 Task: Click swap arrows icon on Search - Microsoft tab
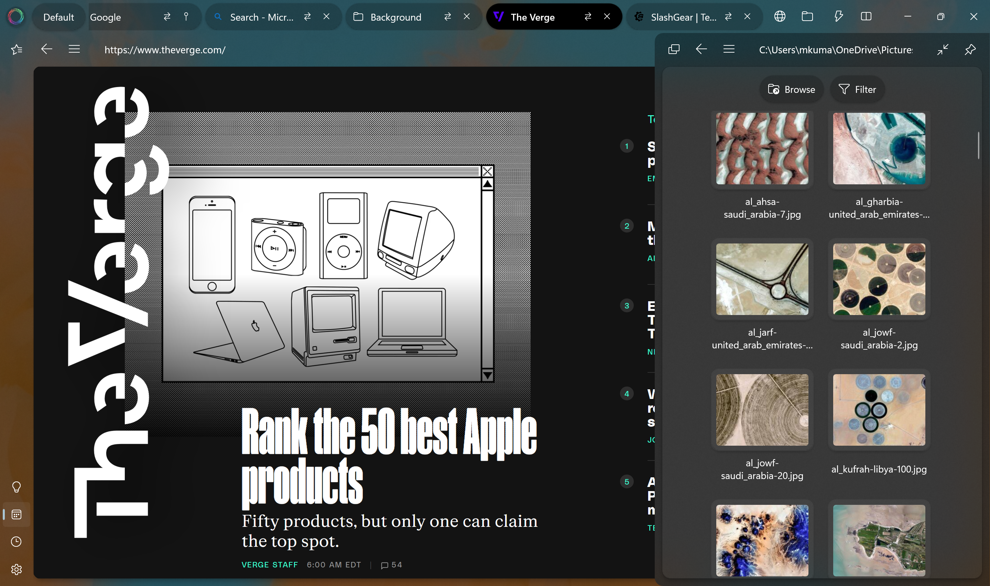pyautogui.click(x=307, y=17)
